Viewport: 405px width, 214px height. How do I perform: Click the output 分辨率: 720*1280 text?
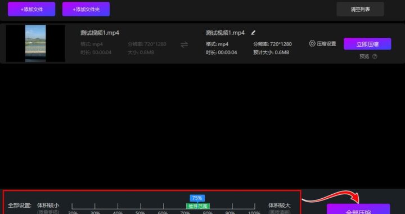(272, 44)
